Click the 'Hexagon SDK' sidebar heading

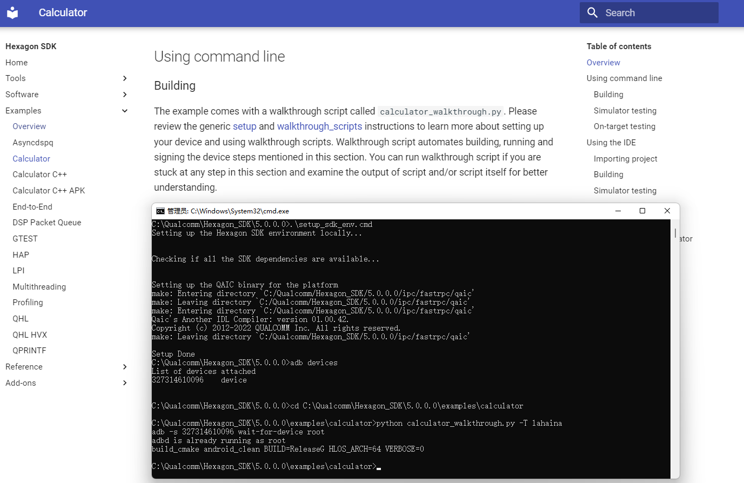point(31,46)
